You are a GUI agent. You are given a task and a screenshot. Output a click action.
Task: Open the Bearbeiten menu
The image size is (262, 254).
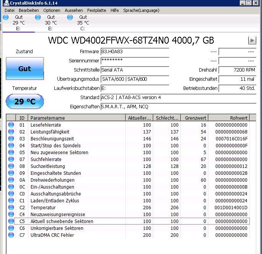[x=29, y=10]
